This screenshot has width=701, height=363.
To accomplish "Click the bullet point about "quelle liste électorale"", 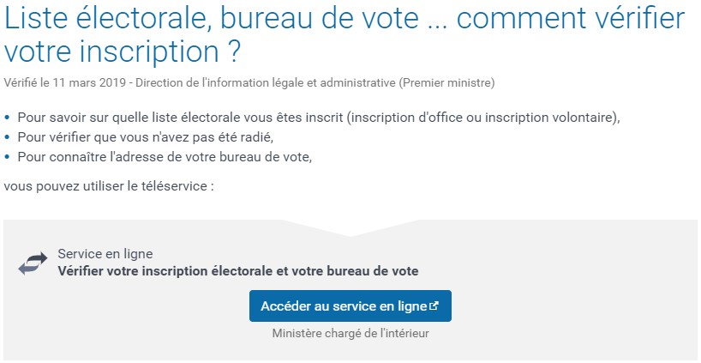I will click(319, 118).
